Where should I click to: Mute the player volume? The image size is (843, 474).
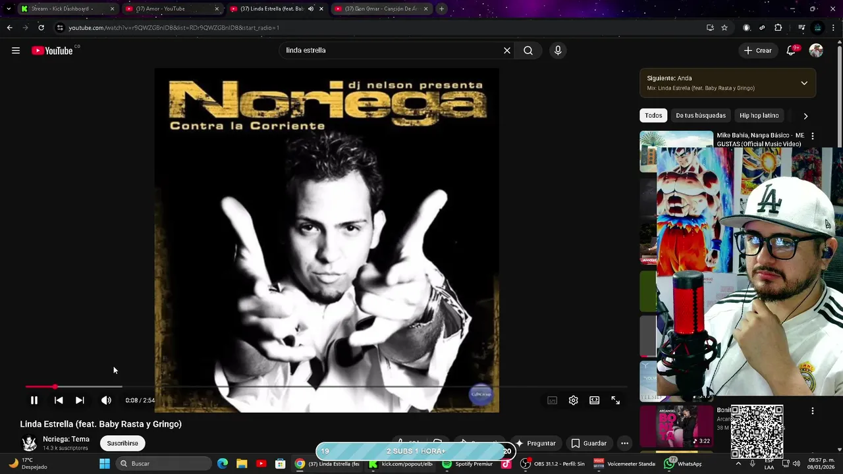(x=106, y=400)
